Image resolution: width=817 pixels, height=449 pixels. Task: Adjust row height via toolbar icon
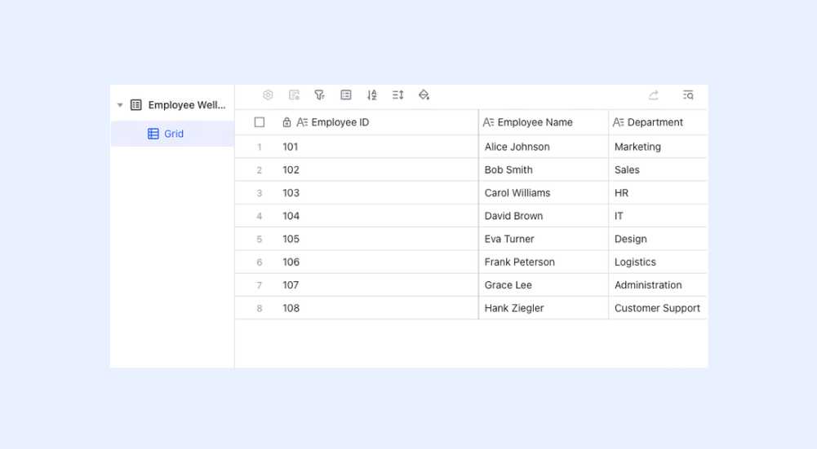pos(398,95)
